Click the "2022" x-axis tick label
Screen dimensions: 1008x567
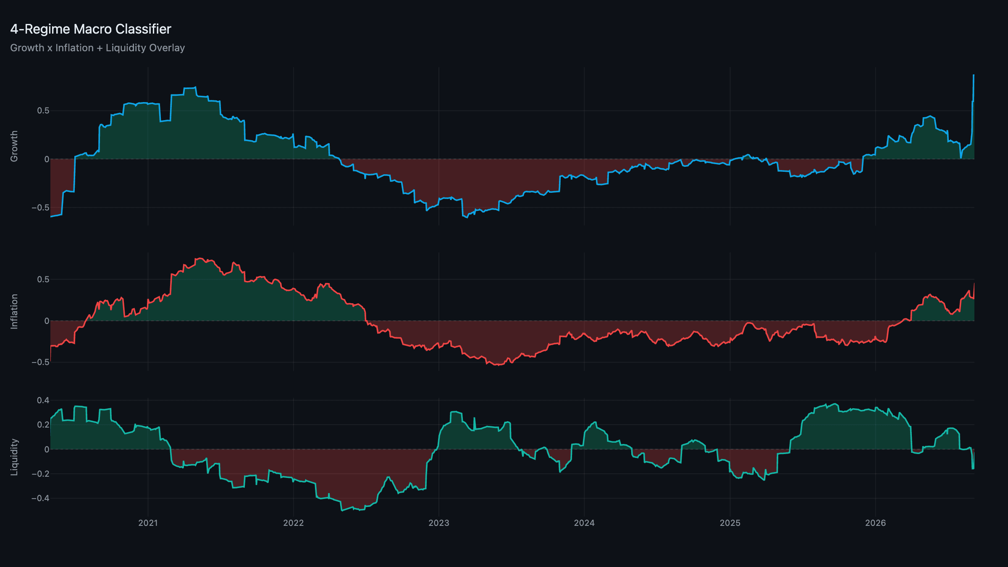coord(293,523)
